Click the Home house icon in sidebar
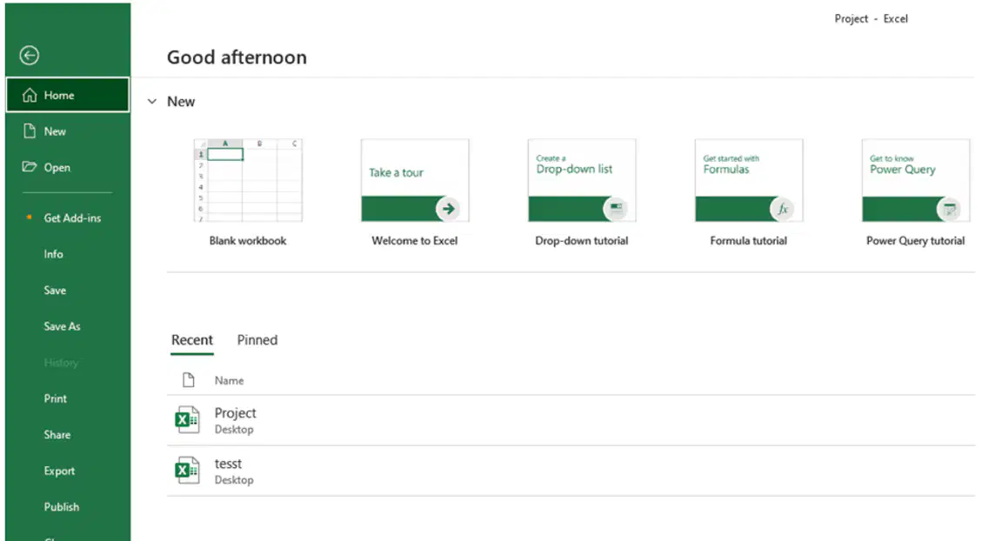This screenshot has width=995, height=541. [30, 95]
